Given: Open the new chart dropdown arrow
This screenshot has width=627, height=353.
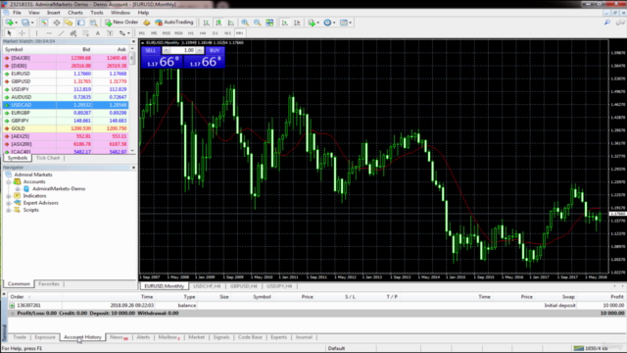Looking at the screenshot, I should 16,23.
